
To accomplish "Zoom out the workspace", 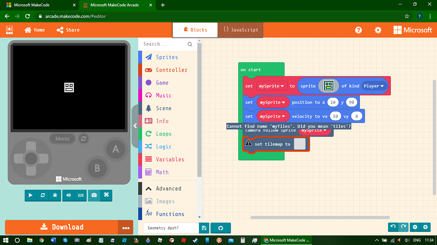I will pos(415,227).
